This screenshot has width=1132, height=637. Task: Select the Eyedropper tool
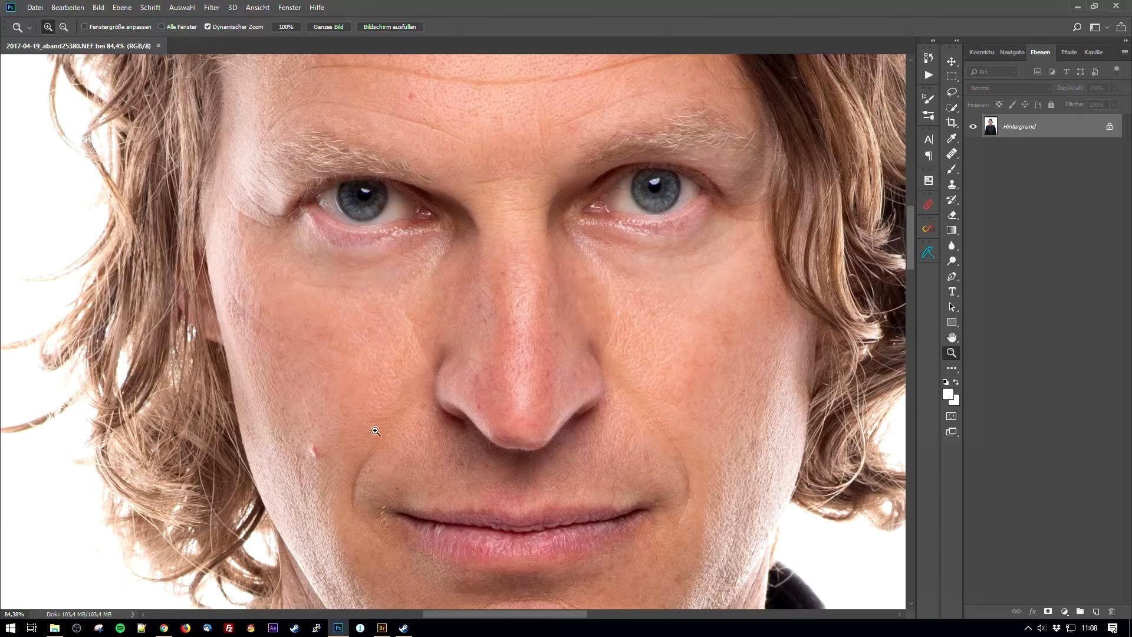tap(952, 138)
